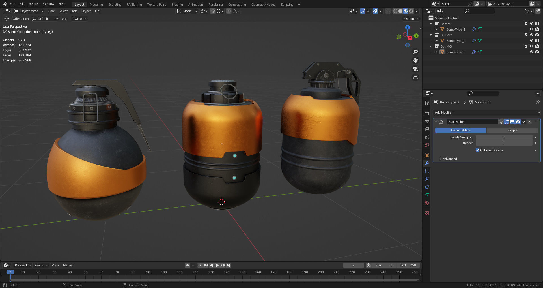Select material preview viewport shading
The image size is (543, 288).
pyautogui.click(x=406, y=11)
